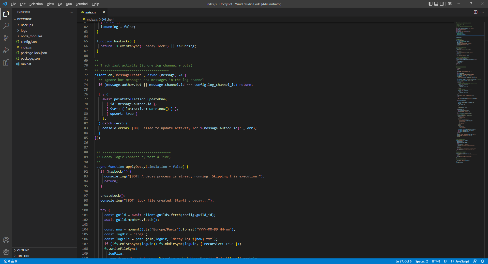Click the JavaScript language mode button
This screenshot has width=488, height=264.
pyautogui.click(x=462, y=261)
